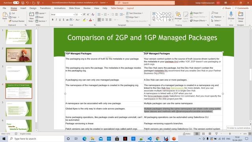Toggle Italic formatting
Viewport: 252px width, 142px height.
[56, 20]
